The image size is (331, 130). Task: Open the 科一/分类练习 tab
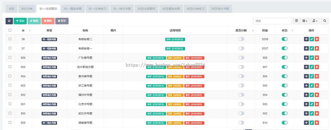pyautogui.click(x=97, y=9)
